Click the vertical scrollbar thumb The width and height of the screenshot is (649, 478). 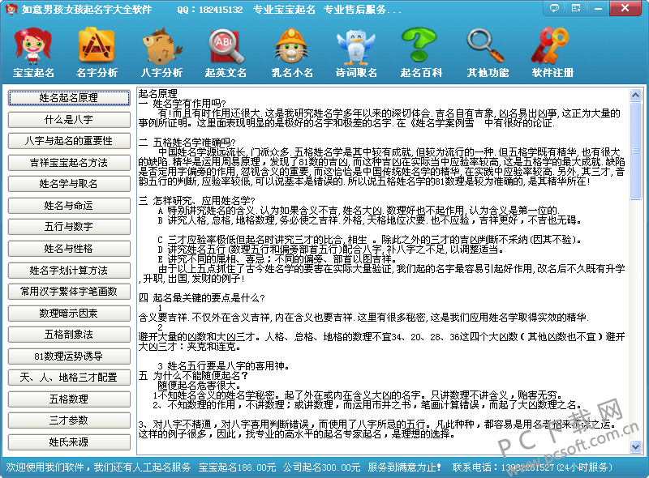635,151
